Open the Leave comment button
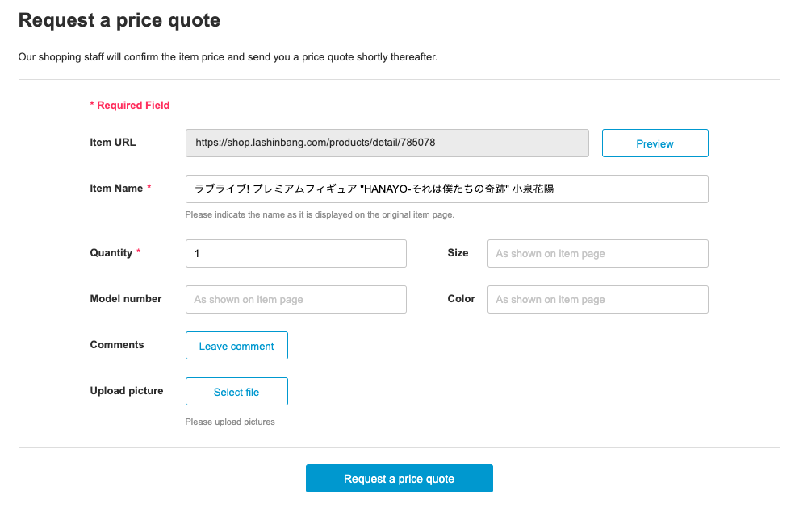The image size is (795, 507). point(236,346)
